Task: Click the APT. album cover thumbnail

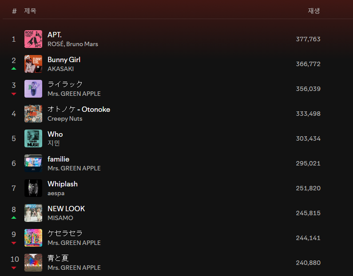Action: 33,39
